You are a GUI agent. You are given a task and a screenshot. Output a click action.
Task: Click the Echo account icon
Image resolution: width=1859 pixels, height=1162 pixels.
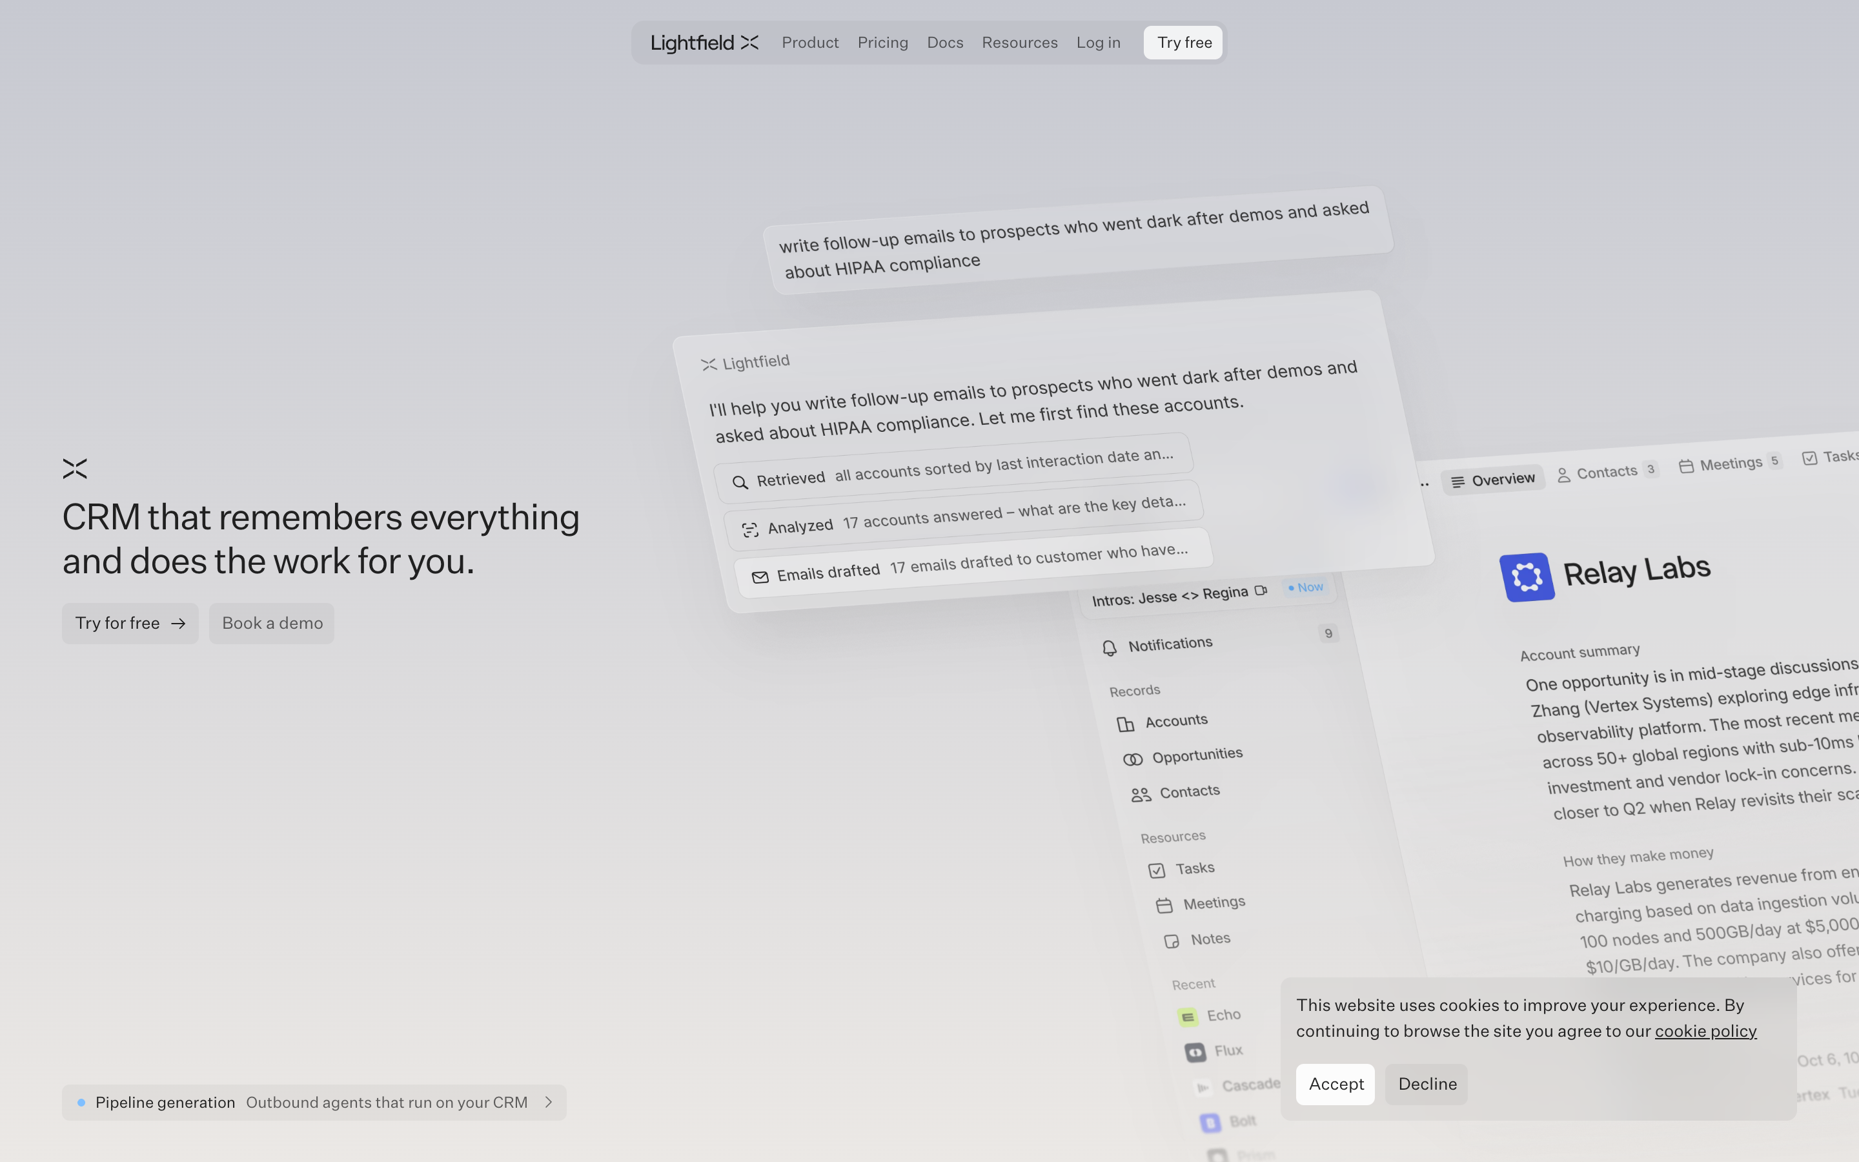[1188, 1017]
